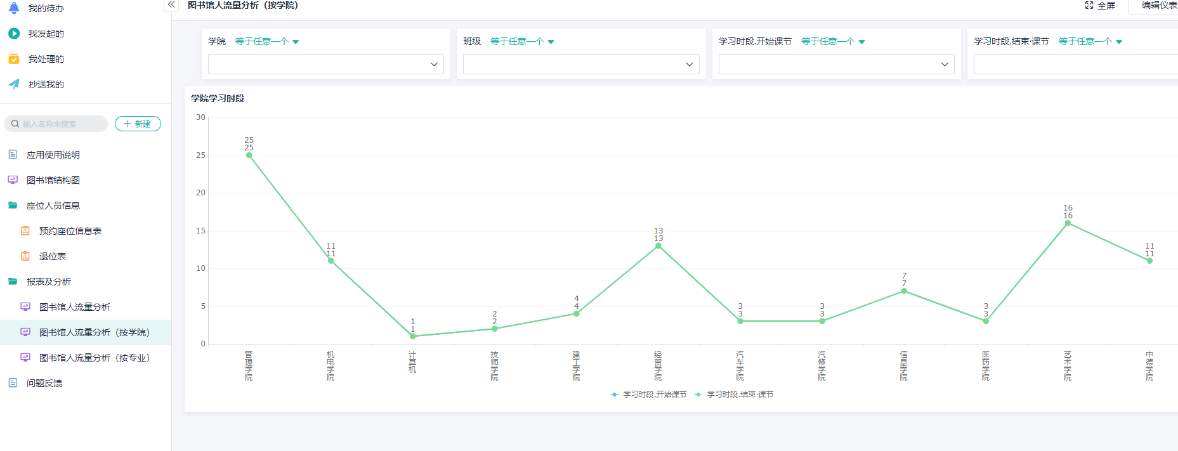
Task: Click the 图书馆结构图 dashboard icon
Action: point(13,180)
